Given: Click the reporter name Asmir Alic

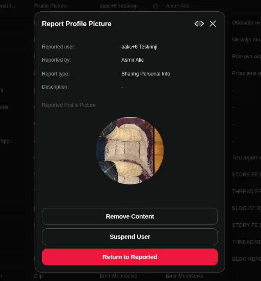Looking at the screenshot, I should [x=132, y=60].
